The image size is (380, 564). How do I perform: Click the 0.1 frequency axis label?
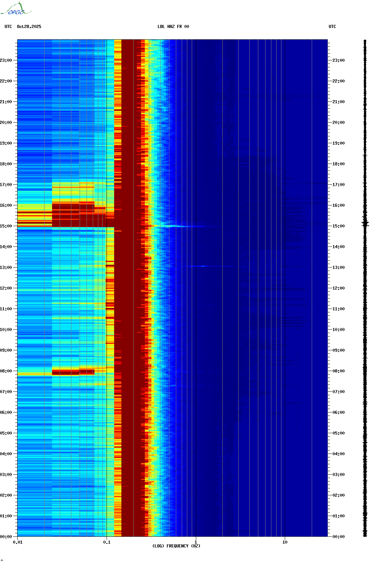(x=107, y=542)
